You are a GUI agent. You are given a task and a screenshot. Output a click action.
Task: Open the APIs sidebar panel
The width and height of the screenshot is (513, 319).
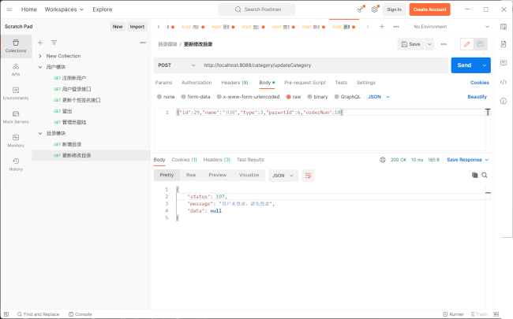(16, 70)
